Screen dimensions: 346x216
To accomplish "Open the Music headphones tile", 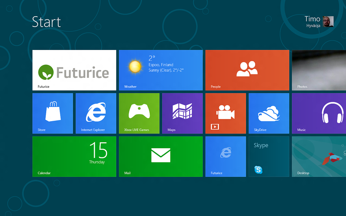I will 319,113.
